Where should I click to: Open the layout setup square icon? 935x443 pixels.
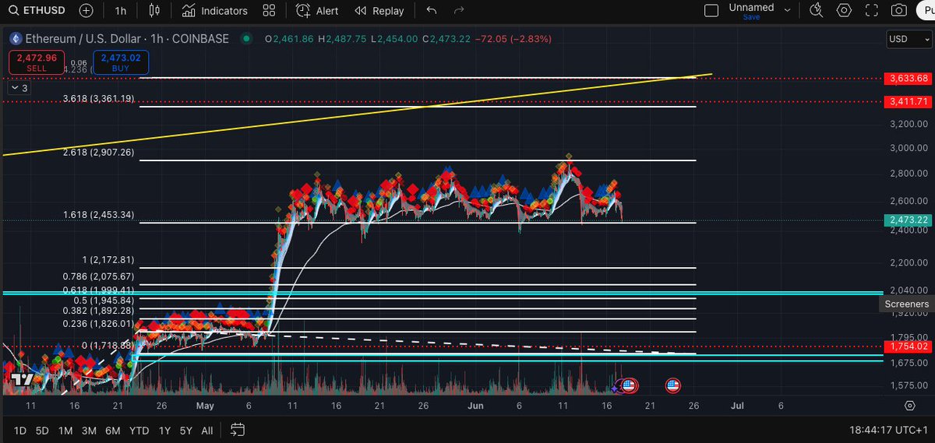tap(711, 11)
